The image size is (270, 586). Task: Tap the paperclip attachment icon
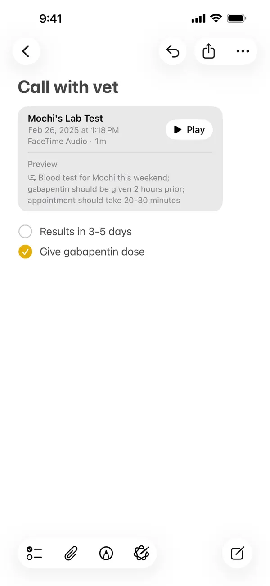point(70,554)
